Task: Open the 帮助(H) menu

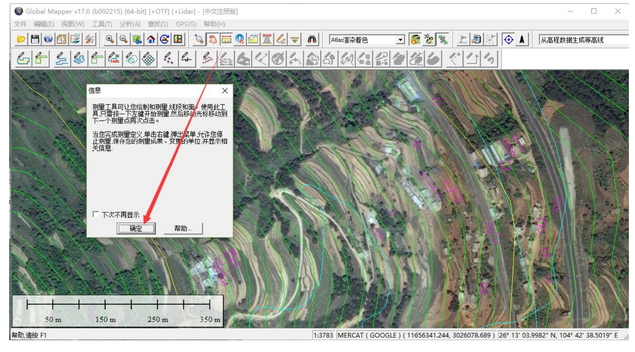Action: (x=214, y=24)
